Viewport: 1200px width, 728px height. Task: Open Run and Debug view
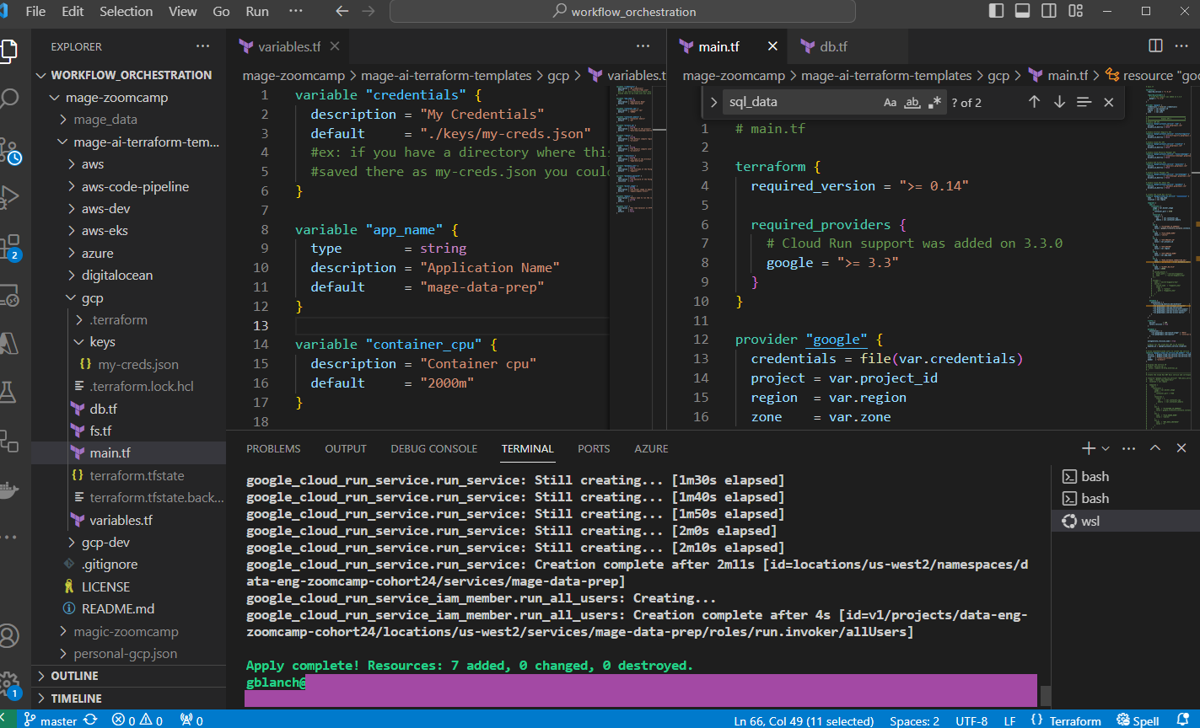(x=8, y=197)
